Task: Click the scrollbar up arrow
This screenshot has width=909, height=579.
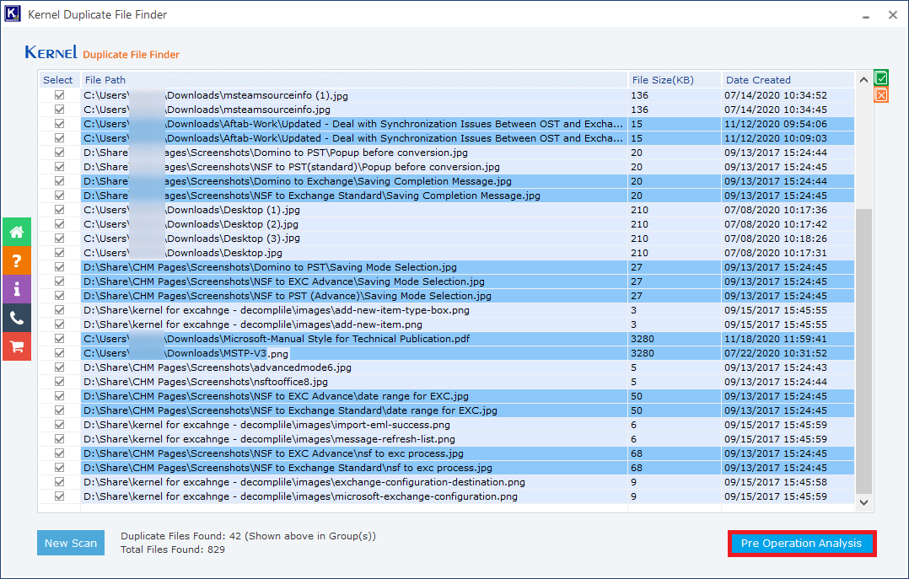Action: pyautogui.click(x=863, y=80)
